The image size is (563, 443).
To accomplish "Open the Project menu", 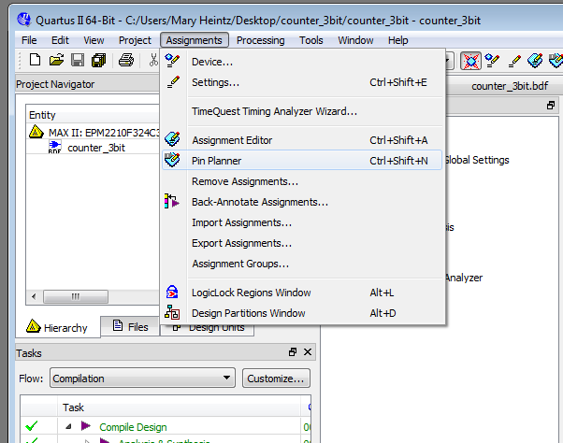I will 135,40.
